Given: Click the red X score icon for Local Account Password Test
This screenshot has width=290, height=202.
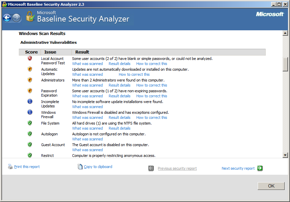Looking at the screenshot, I should (x=30, y=59).
